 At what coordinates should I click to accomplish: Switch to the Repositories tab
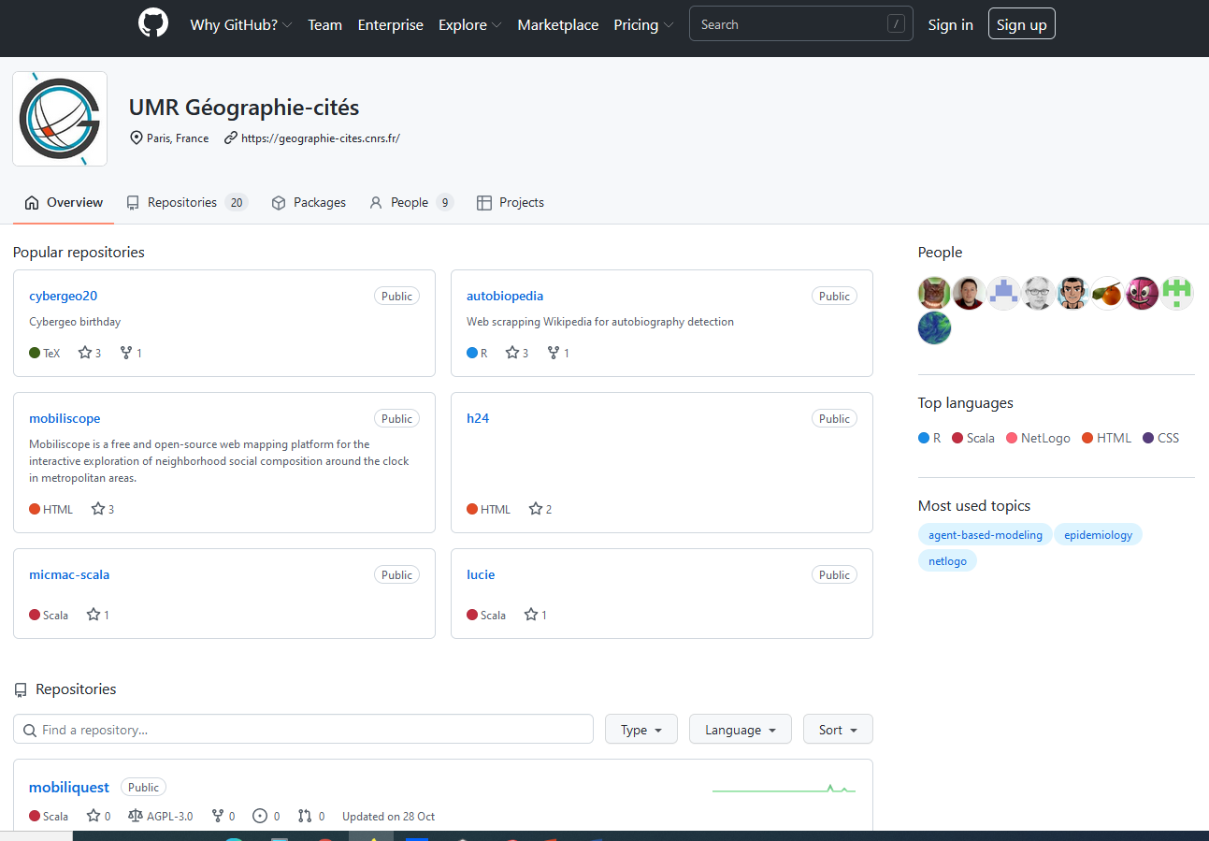(185, 203)
